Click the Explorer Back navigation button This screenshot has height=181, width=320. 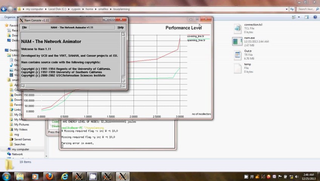[4, 9]
